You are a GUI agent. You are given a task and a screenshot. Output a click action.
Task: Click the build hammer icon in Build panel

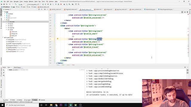coord(4,70)
